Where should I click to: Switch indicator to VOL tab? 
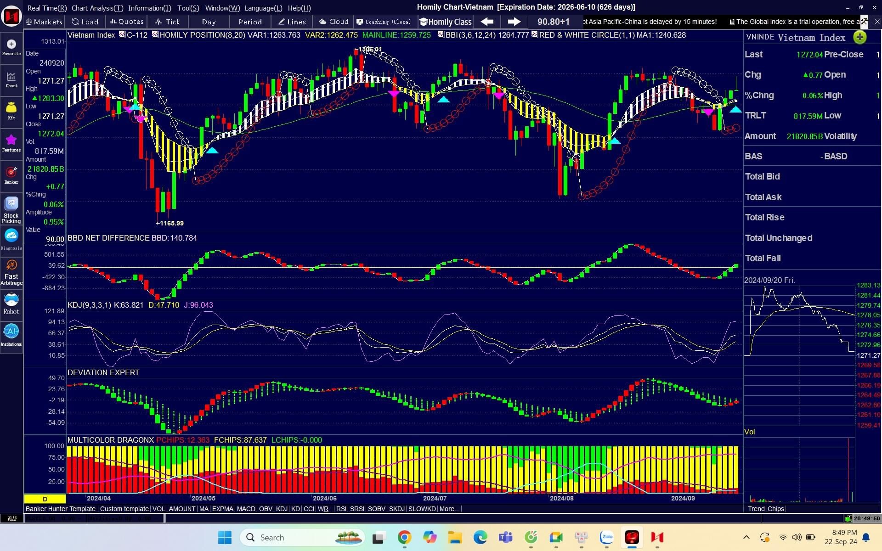click(158, 509)
